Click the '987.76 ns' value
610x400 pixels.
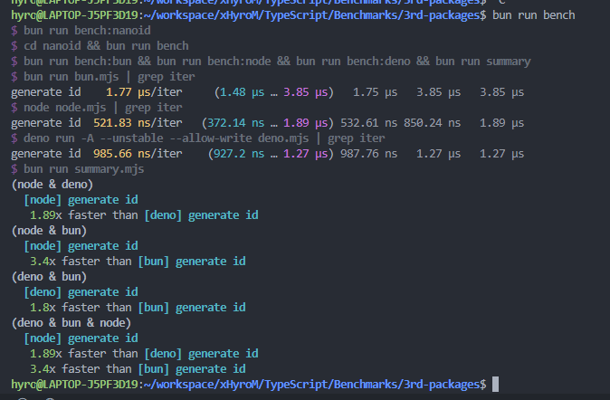point(368,154)
